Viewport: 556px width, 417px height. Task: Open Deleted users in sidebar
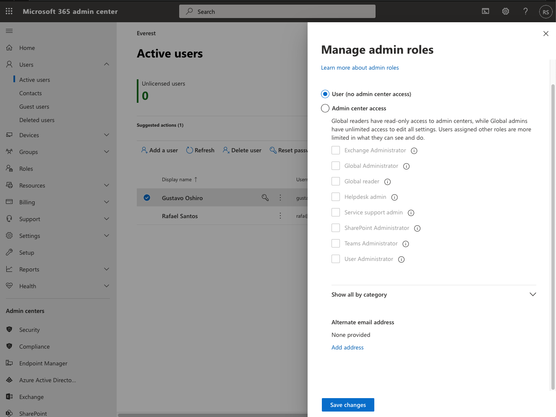[x=37, y=120]
